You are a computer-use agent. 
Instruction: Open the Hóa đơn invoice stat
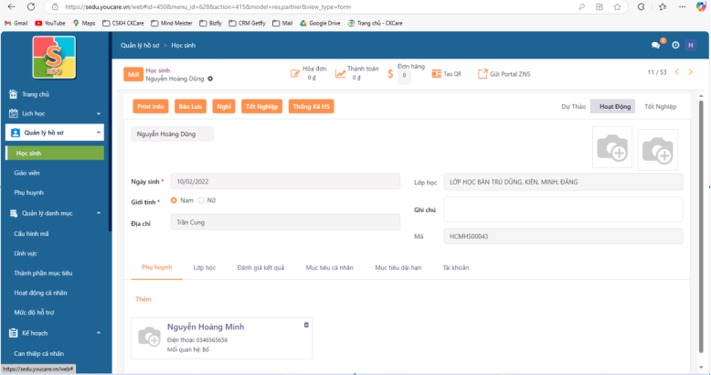pyautogui.click(x=309, y=73)
